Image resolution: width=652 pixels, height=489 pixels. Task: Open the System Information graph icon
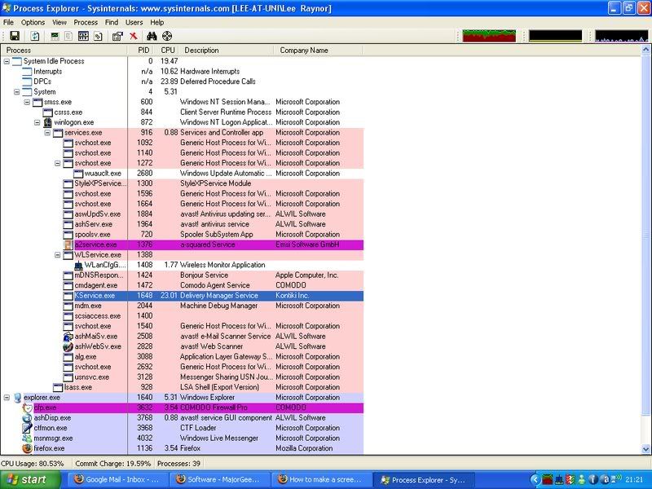(55, 36)
